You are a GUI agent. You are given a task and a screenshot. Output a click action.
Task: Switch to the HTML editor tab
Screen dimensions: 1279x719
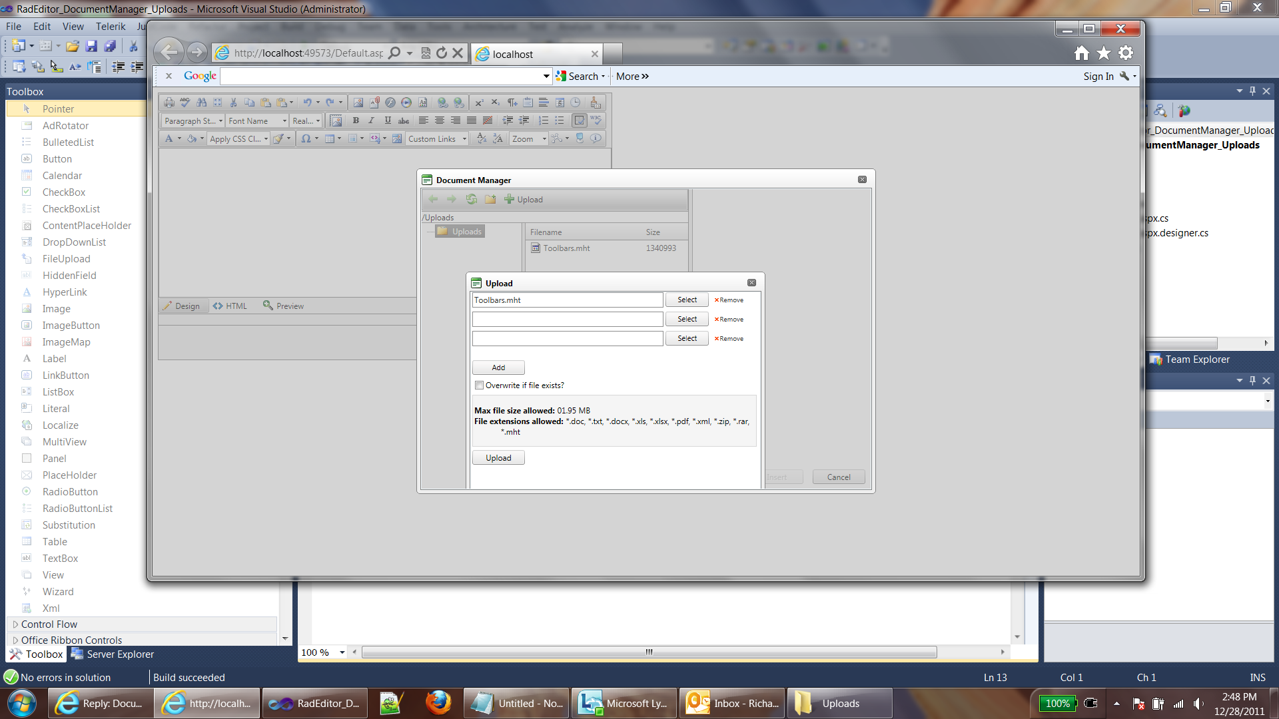[230, 306]
